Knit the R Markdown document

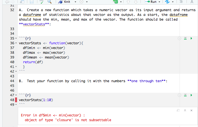64,2
